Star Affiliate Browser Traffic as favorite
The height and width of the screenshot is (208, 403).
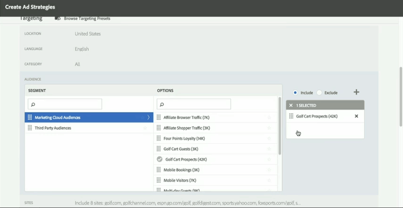tap(269, 118)
